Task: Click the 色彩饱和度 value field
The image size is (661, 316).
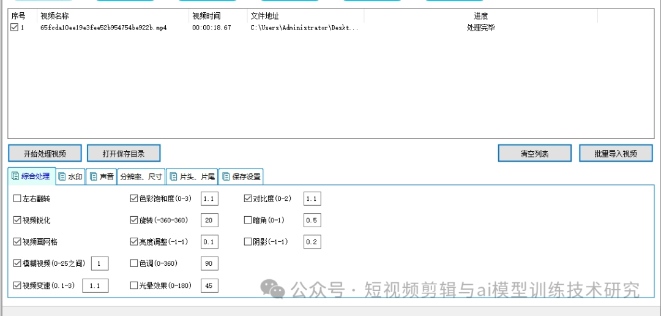Action: (x=209, y=198)
